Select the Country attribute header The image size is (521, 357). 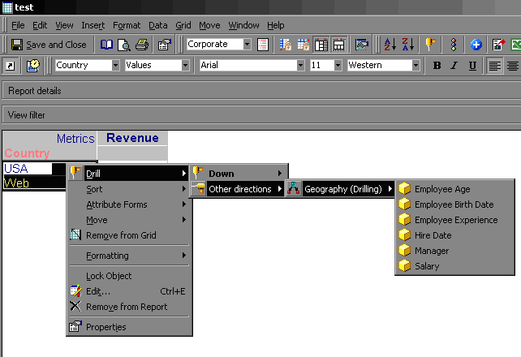pyautogui.click(x=27, y=153)
